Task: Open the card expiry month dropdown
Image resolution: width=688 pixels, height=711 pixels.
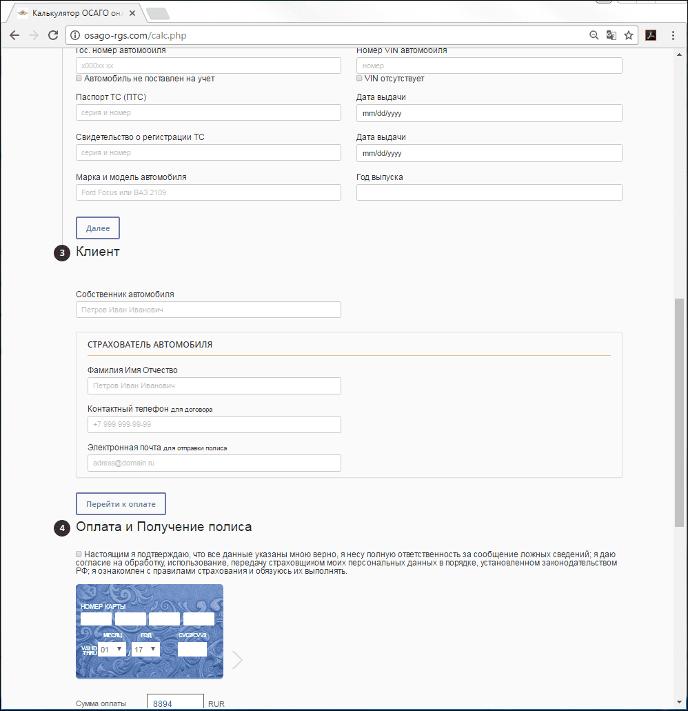Action: coord(112,650)
